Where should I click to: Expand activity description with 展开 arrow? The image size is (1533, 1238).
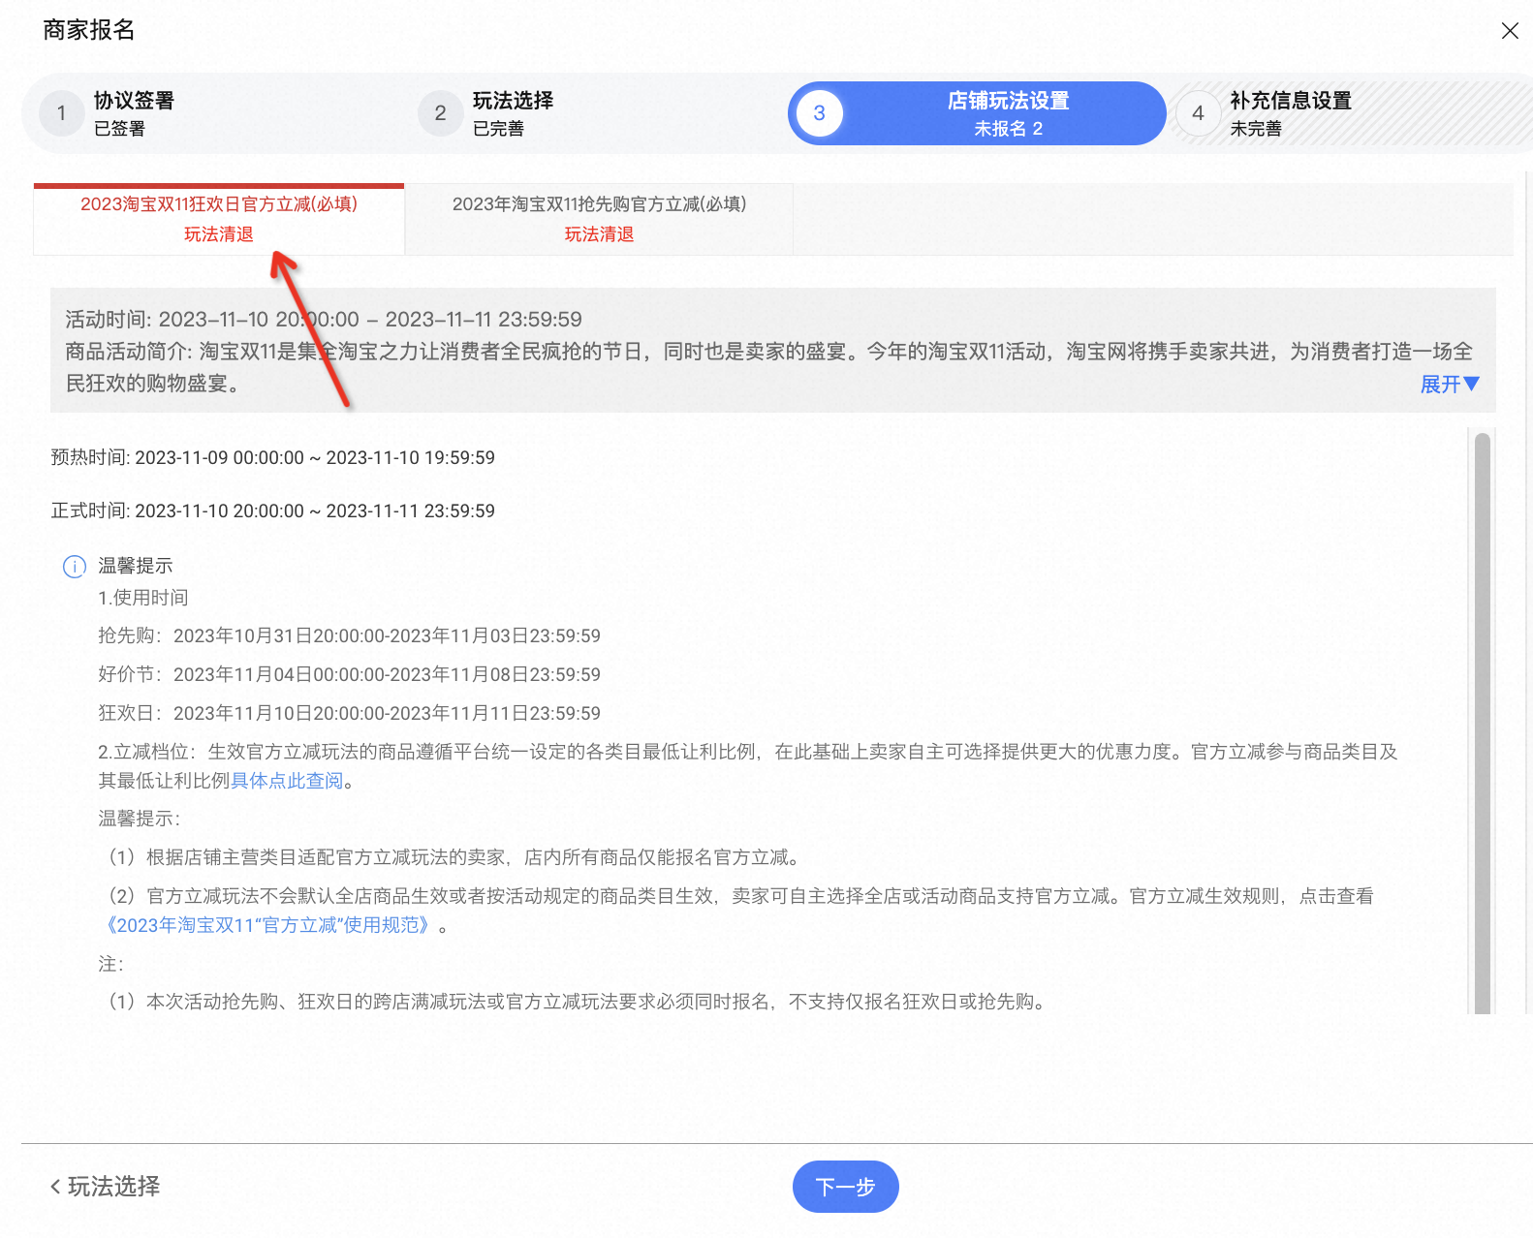click(1450, 385)
